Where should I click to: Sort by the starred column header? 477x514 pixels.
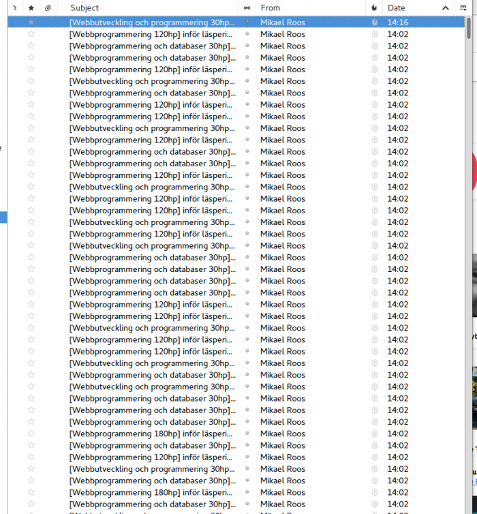pos(31,7)
